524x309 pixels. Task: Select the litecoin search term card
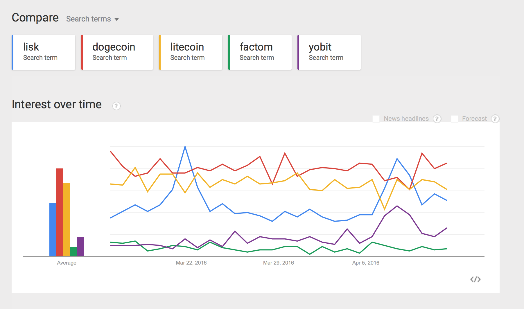point(191,52)
